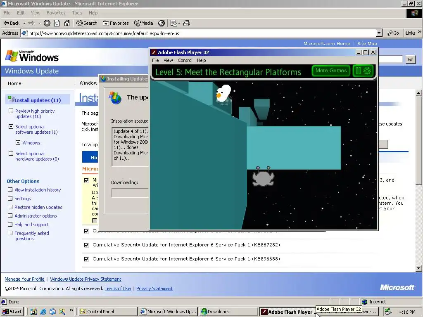
Task: Open the Terms of Use link
Action: coord(118,289)
